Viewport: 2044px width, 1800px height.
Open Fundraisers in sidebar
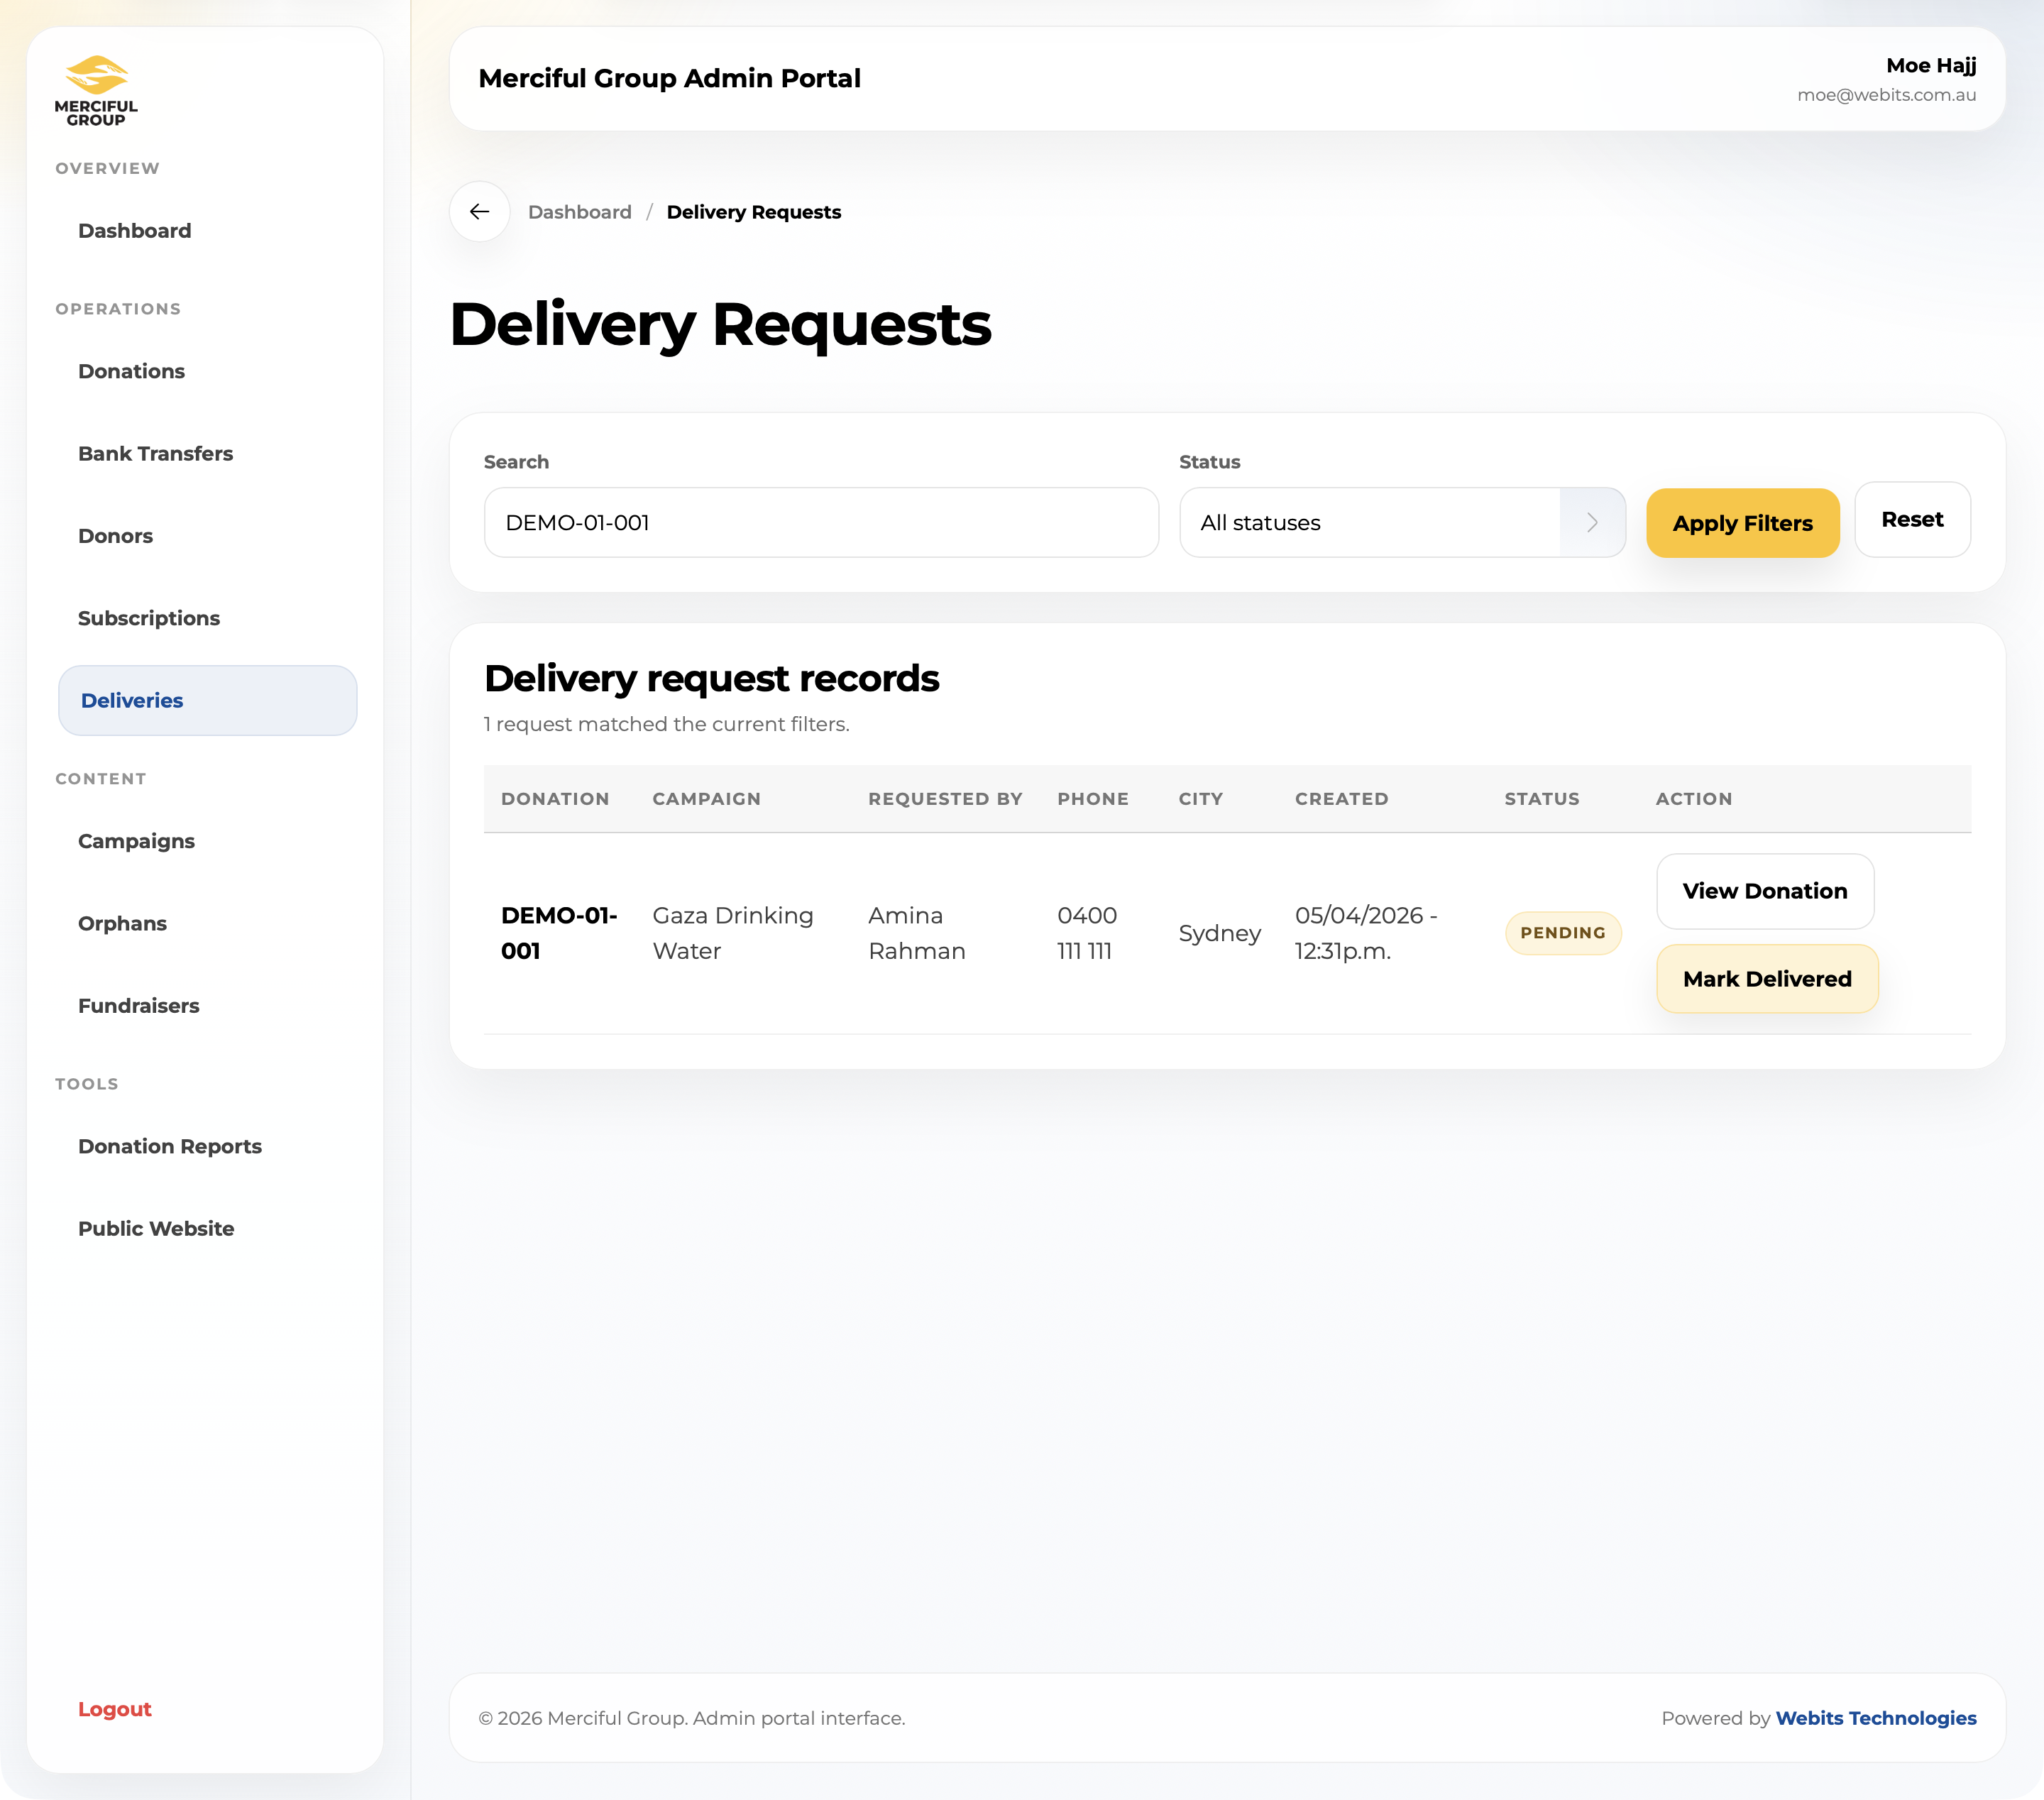coord(139,1006)
